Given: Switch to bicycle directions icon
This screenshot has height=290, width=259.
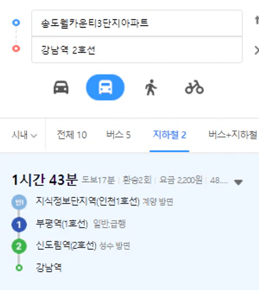Looking at the screenshot, I should (194, 87).
